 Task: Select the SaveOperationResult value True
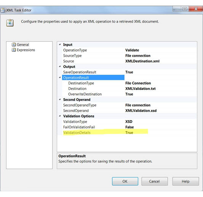129,72
